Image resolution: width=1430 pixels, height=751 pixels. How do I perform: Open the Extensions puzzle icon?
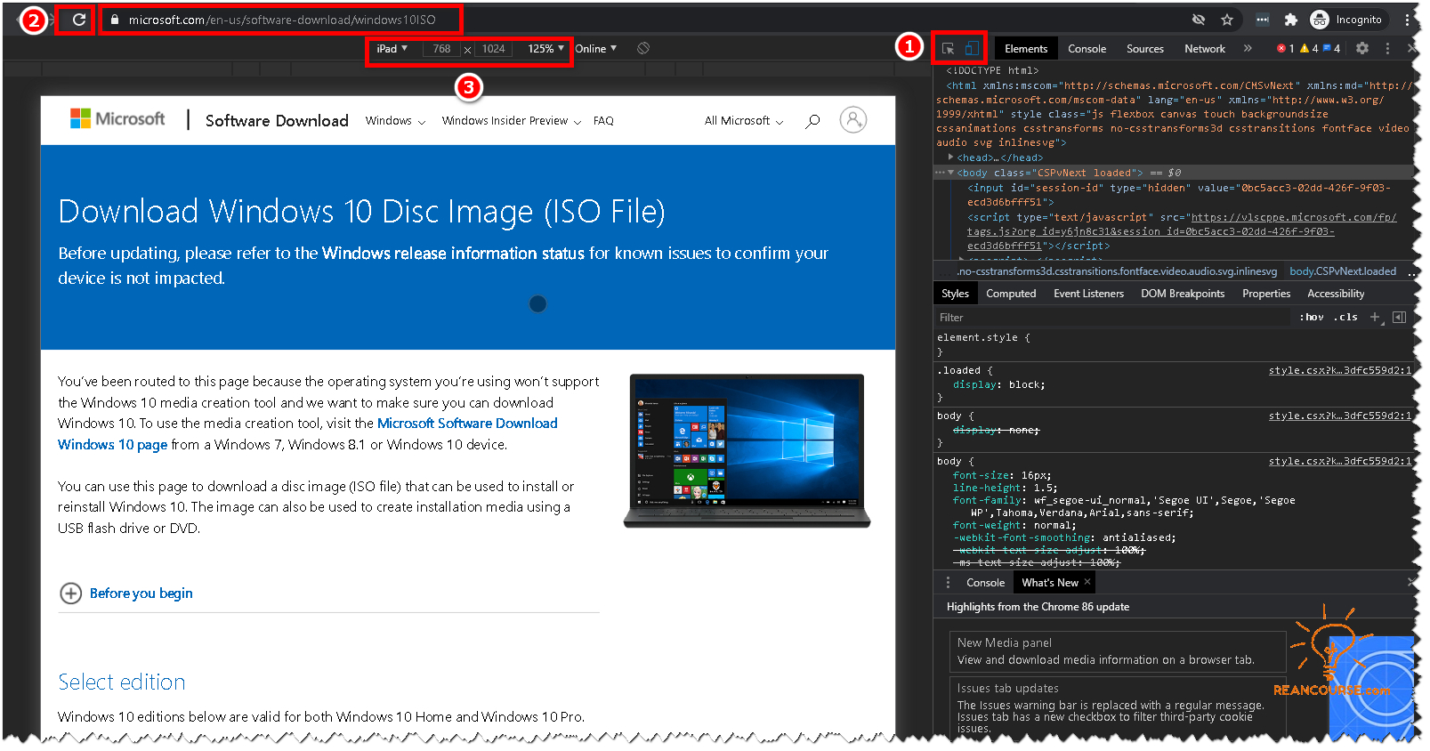[x=1290, y=20]
